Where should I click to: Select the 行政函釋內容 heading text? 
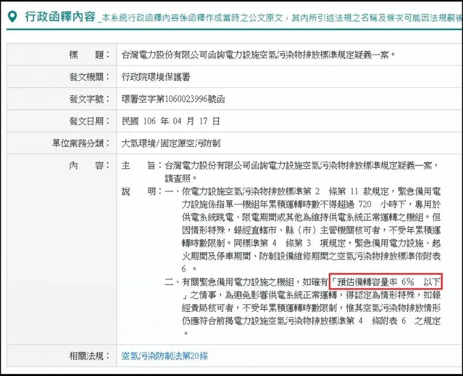[60, 17]
